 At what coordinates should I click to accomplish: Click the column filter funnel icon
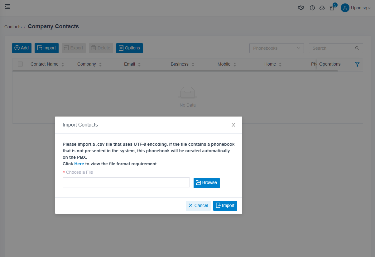pyautogui.click(x=357, y=64)
